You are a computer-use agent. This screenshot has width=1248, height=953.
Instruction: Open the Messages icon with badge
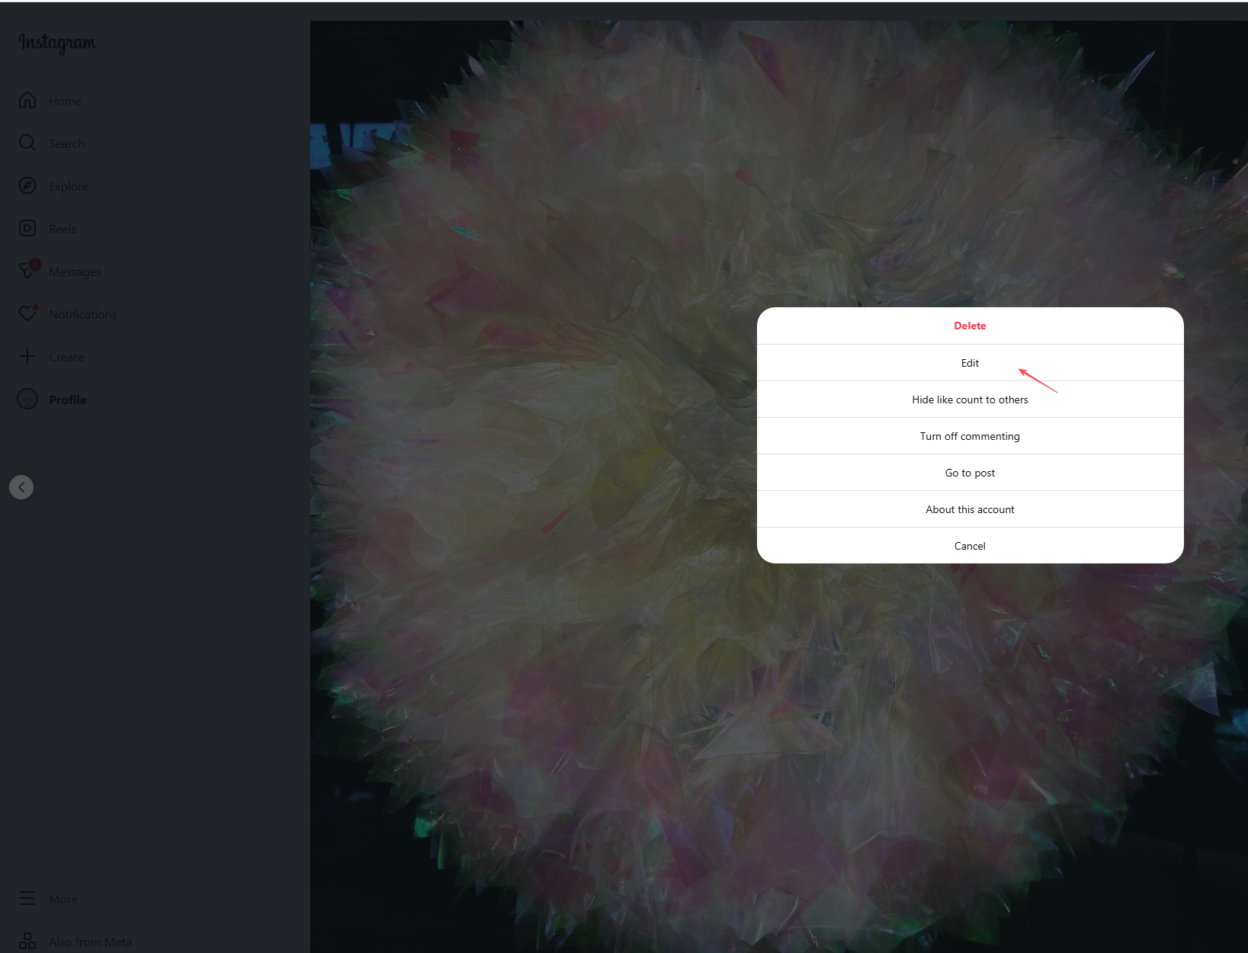click(x=27, y=271)
